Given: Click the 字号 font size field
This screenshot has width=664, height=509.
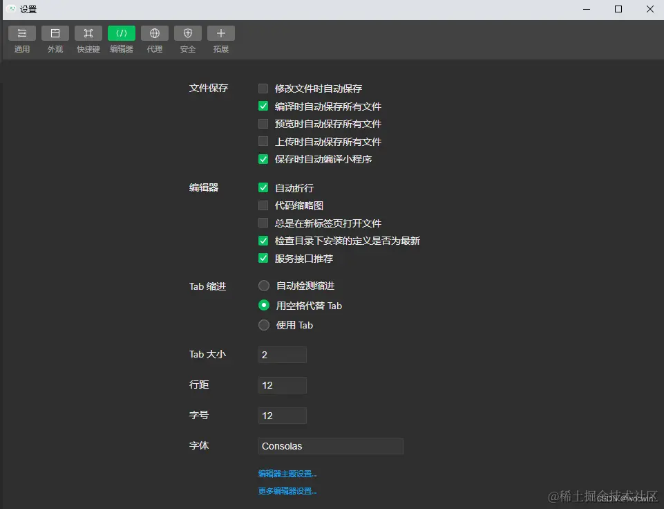Looking at the screenshot, I should 283,416.
